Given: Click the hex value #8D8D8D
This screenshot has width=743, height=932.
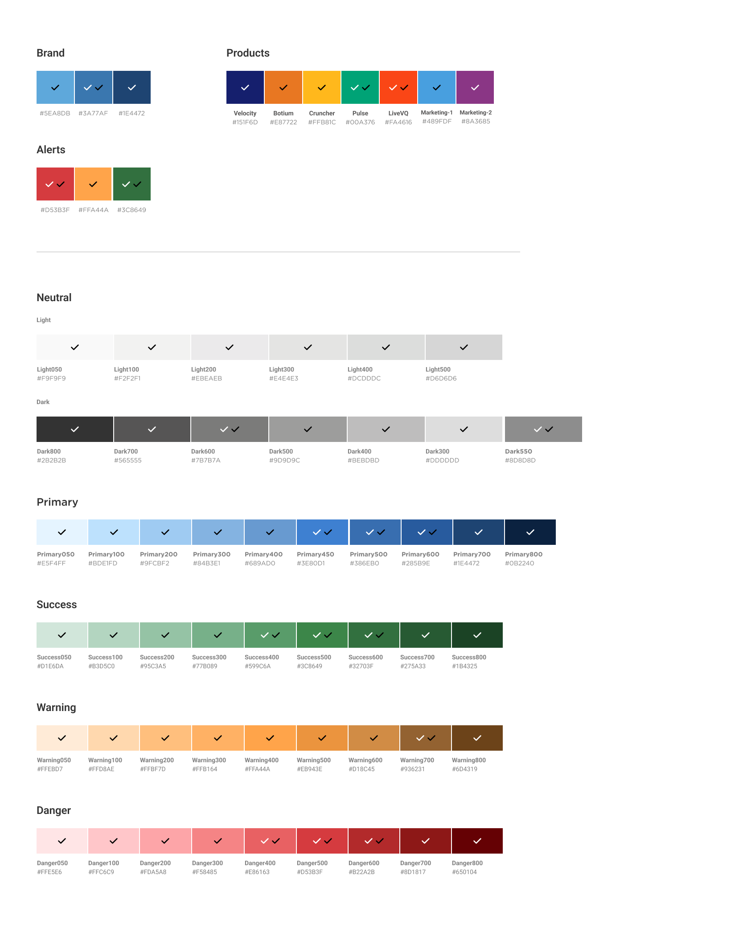Looking at the screenshot, I should [x=520, y=460].
